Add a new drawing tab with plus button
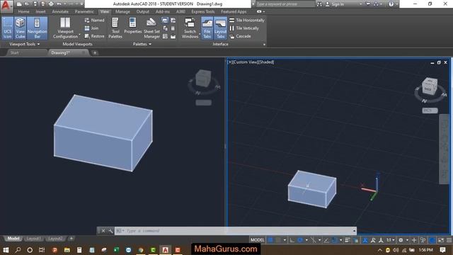 pyautogui.click(x=95, y=53)
